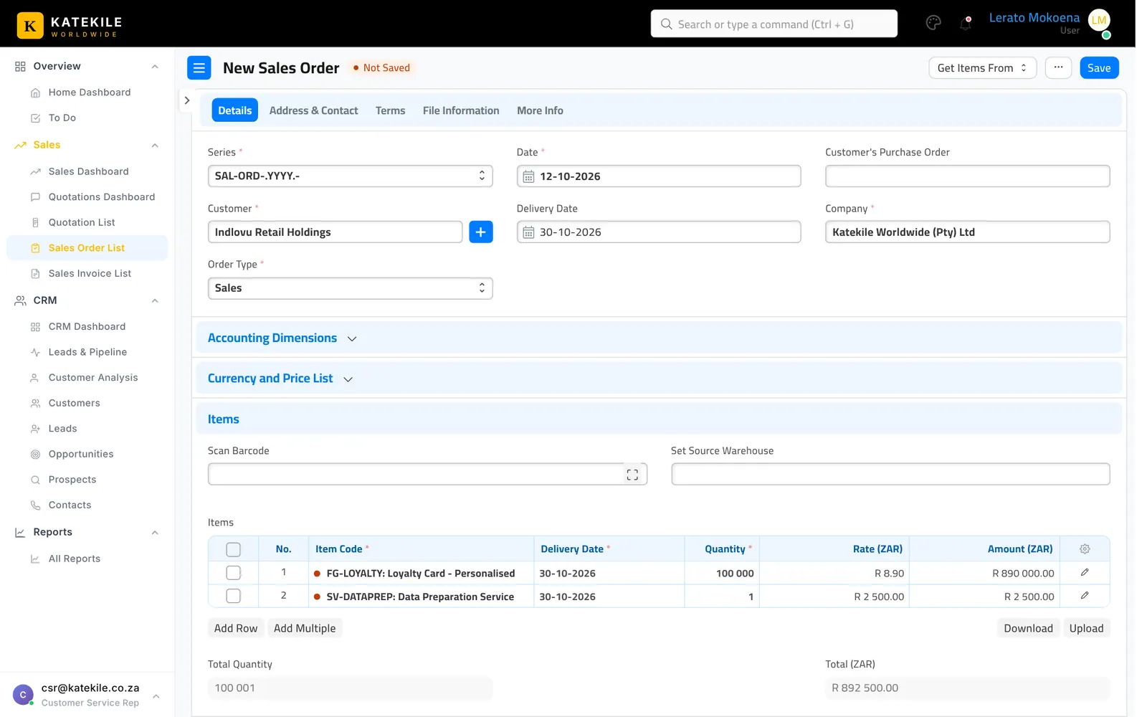This screenshot has height=717, width=1147.
Task: Expand the form side panel arrow
Action: coord(187,100)
